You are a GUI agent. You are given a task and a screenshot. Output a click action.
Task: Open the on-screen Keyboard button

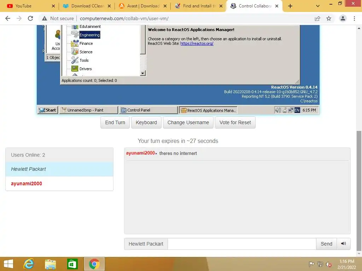click(146, 122)
